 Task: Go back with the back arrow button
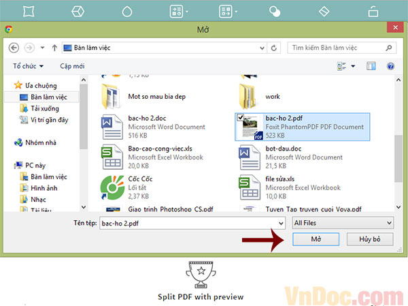14,48
